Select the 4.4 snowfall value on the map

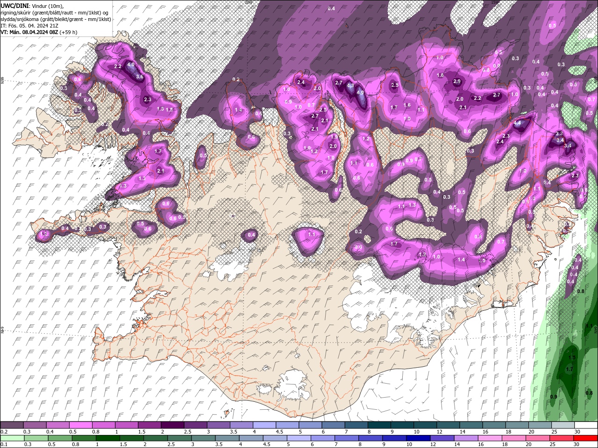(x=517, y=123)
